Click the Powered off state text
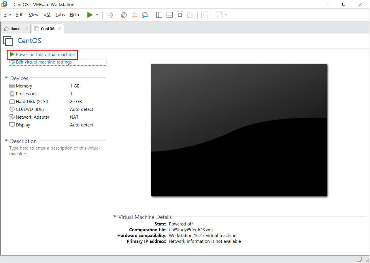This screenshot has width=370, height=263. point(181,224)
